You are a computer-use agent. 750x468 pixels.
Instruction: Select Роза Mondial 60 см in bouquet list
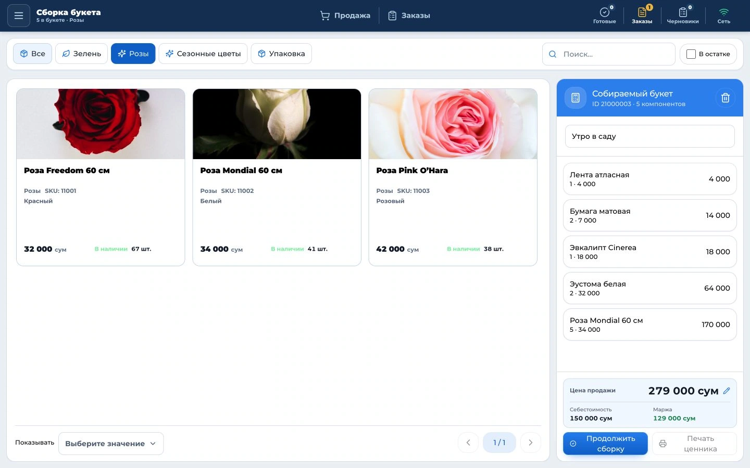click(x=650, y=324)
